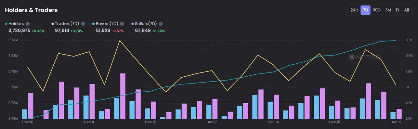Click the teal Holders color dot
Image resolution: width=418 pixels, height=129 pixels.
[x=6, y=24]
